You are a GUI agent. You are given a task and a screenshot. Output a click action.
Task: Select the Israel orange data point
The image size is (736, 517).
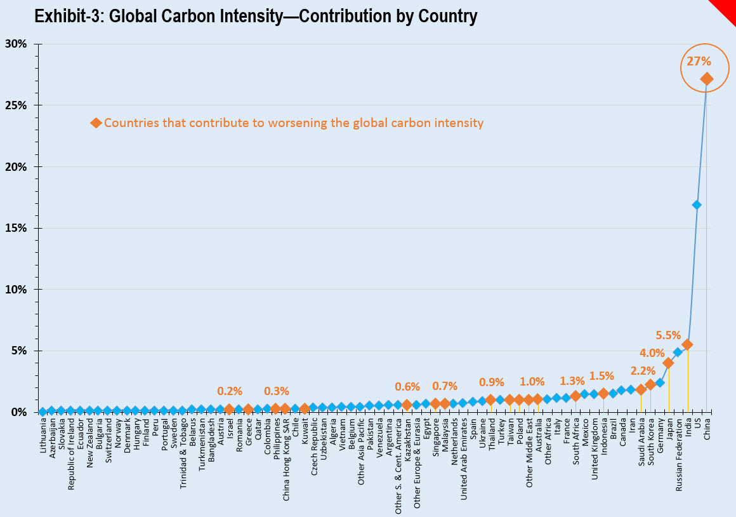(x=229, y=410)
